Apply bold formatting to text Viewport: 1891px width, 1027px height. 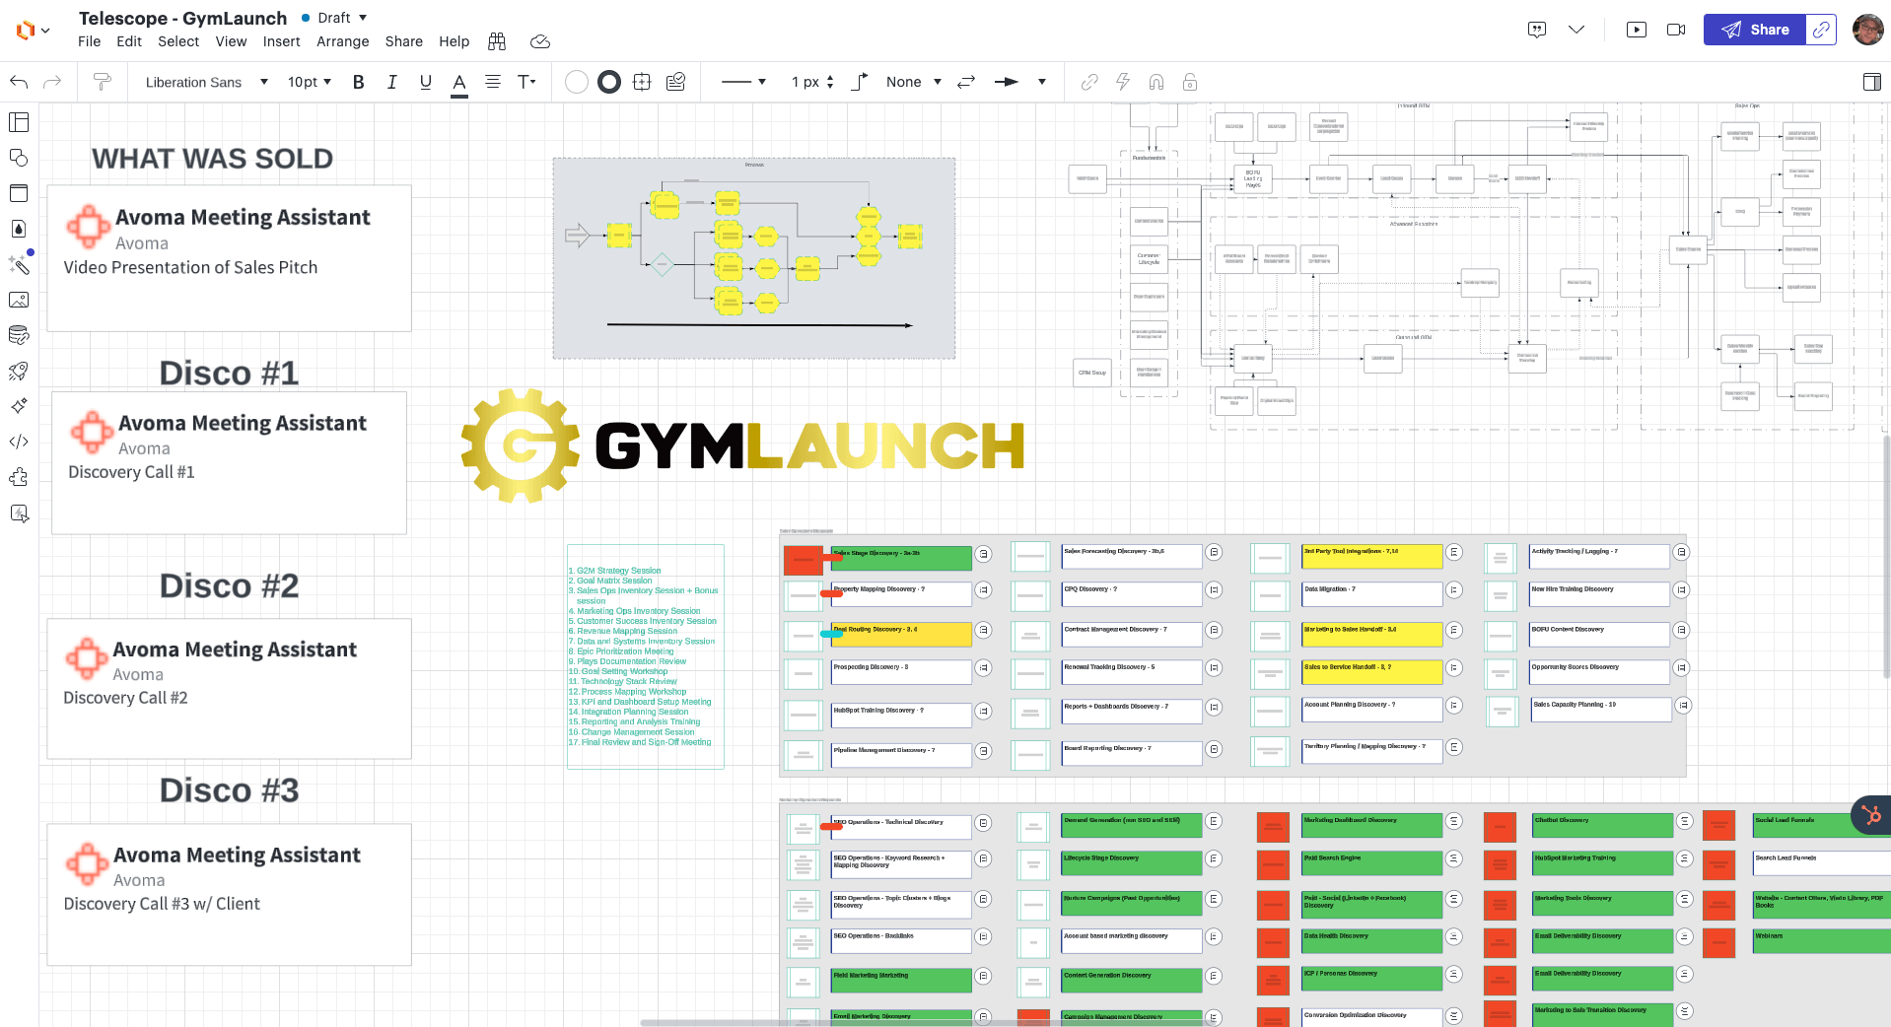358,82
